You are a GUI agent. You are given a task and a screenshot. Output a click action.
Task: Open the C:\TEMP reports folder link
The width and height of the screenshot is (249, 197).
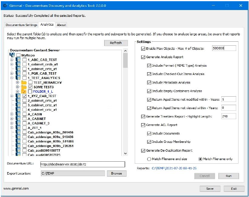pos(174,168)
